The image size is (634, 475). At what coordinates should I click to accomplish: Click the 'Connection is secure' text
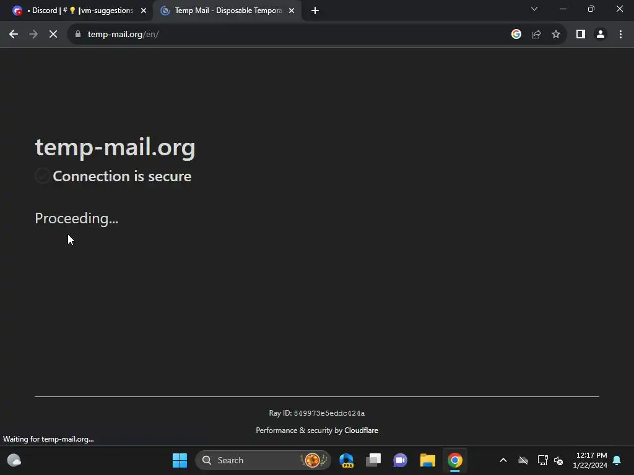(x=122, y=176)
